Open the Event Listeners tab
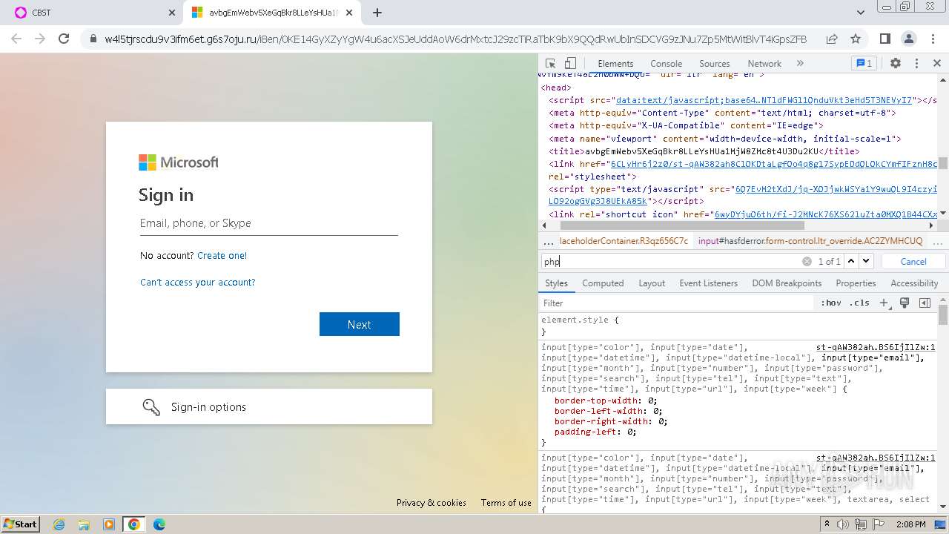This screenshot has height=534, width=949. coord(708,283)
